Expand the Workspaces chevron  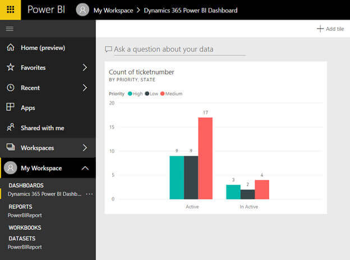(x=85, y=148)
